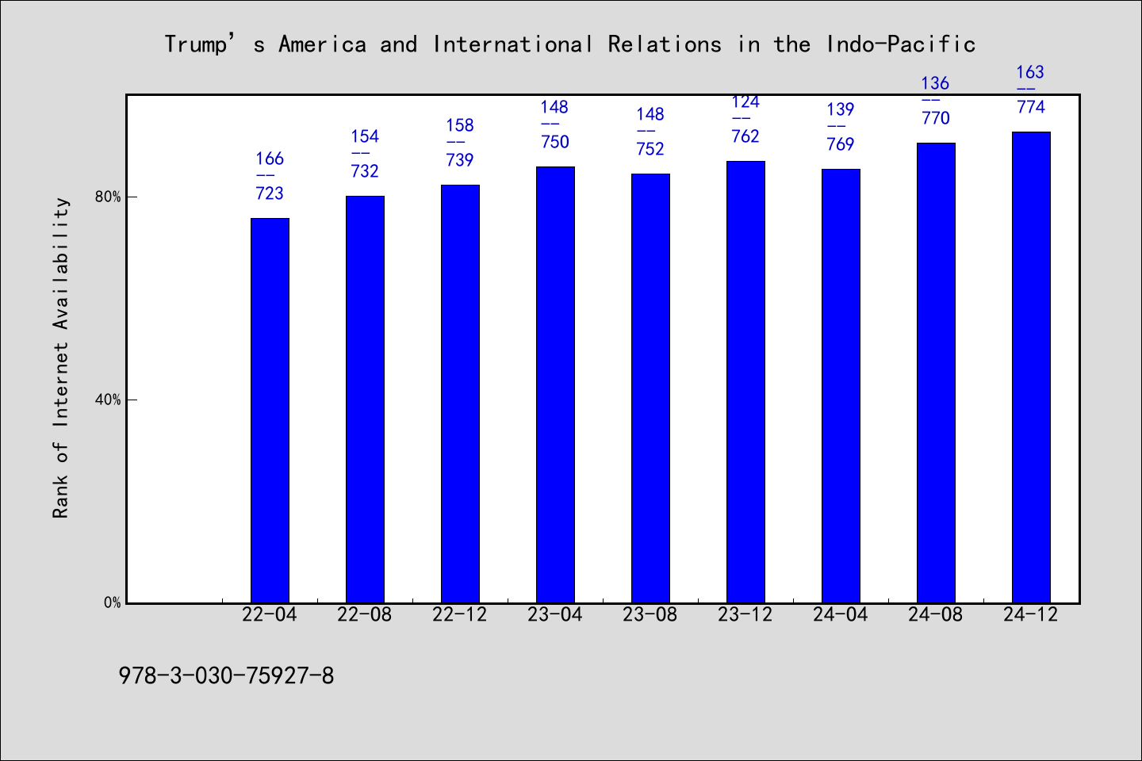Click the x-axis label 23-08

650,615
